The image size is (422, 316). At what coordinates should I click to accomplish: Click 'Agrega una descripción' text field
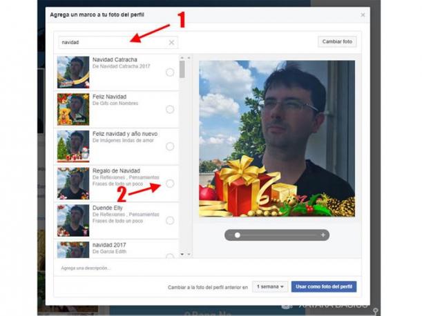pyautogui.click(x=117, y=268)
